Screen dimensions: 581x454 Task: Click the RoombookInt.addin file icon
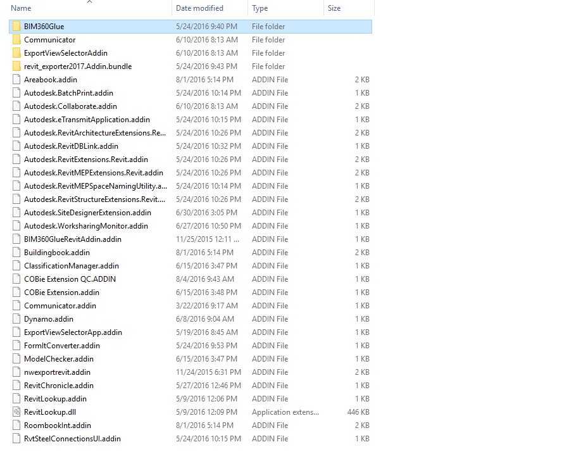(16, 426)
